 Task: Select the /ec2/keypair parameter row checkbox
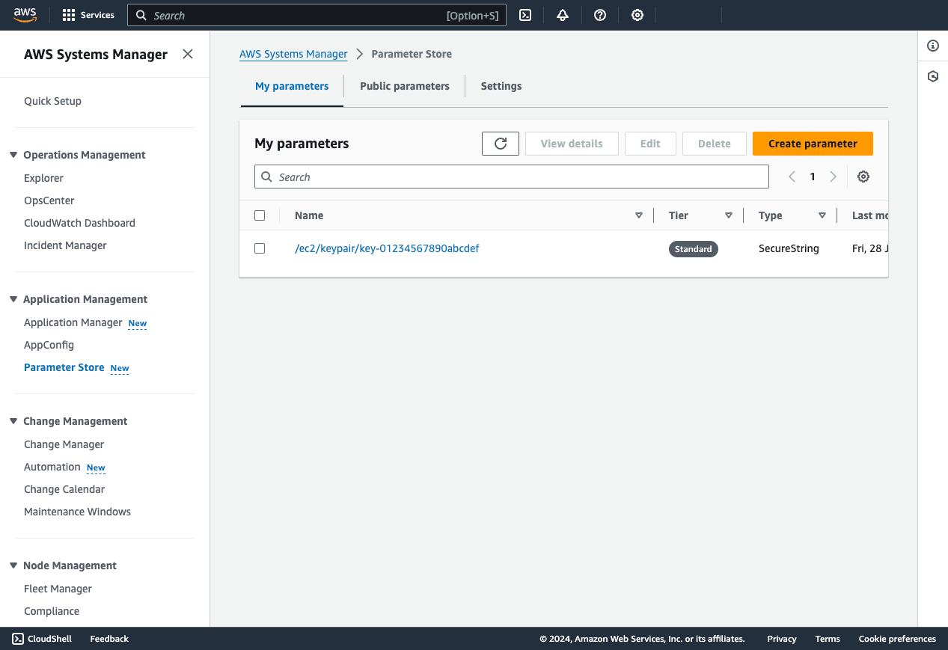(260, 248)
